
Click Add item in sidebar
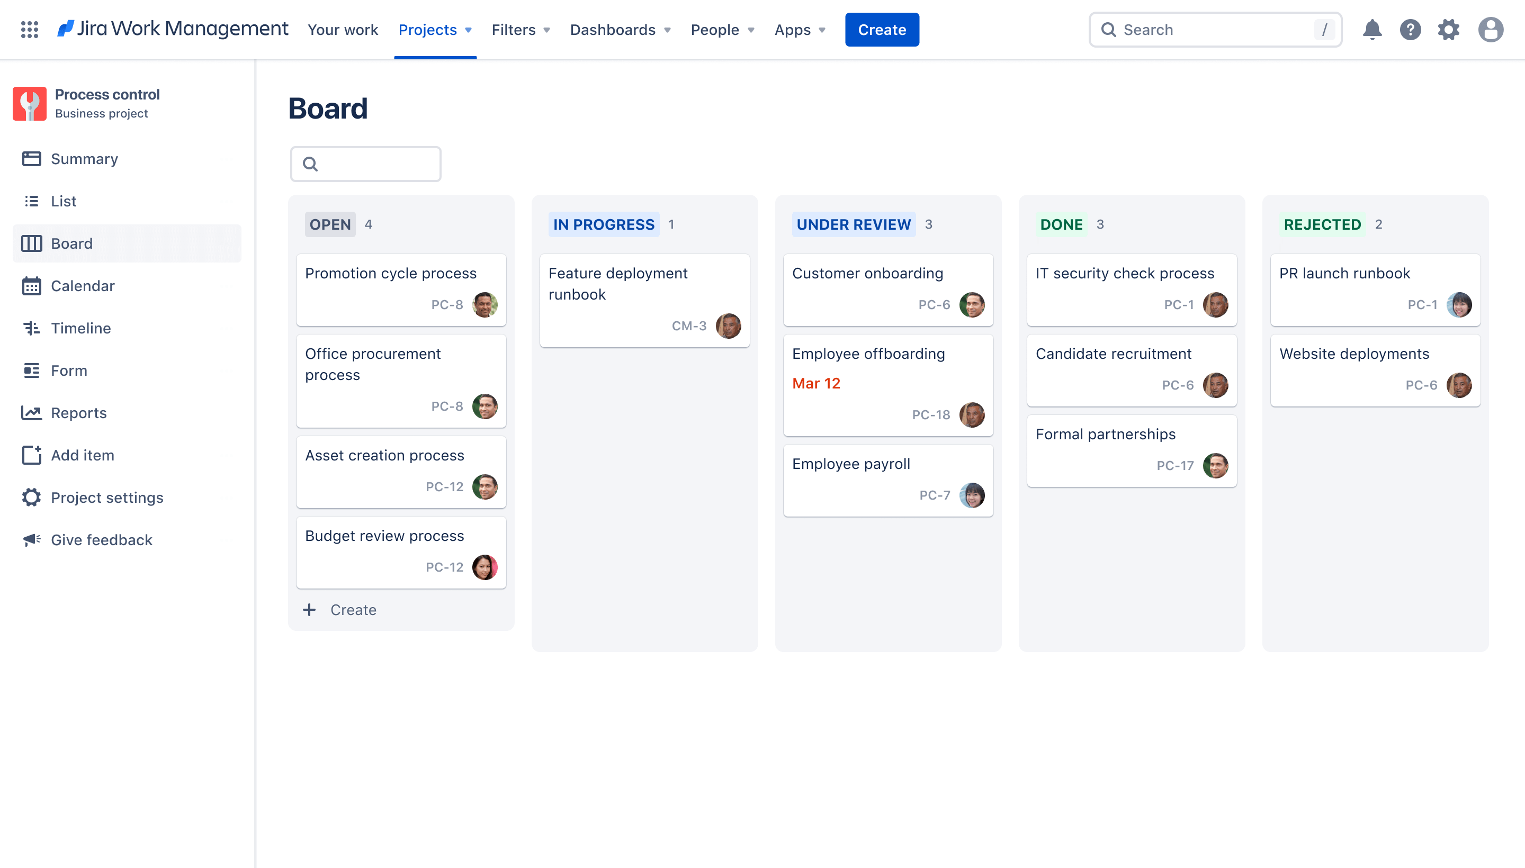pos(82,455)
